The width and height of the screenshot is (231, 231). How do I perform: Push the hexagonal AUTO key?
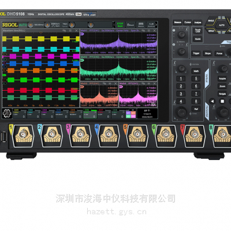tap(222, 25)
